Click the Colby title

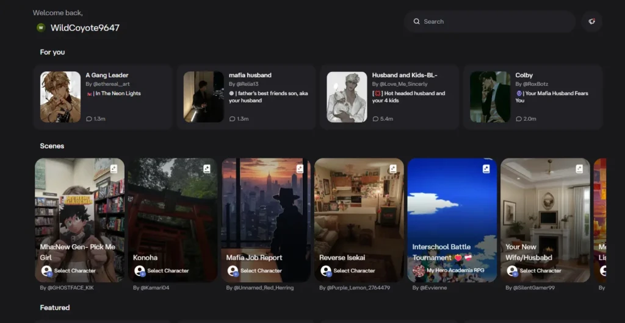click(524, 75)
